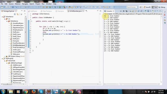Click the Save toolbar icon

[7, 7]
